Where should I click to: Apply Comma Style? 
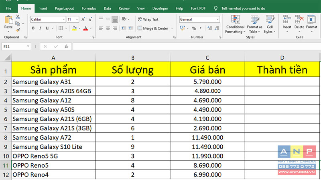click(x=201, y=28)
